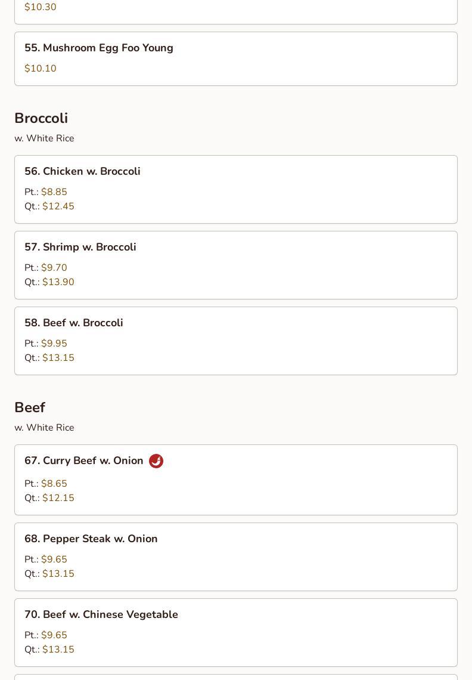
Task: Open 68. Pepper Steak w. Onion card
Action: coord(236,557)
